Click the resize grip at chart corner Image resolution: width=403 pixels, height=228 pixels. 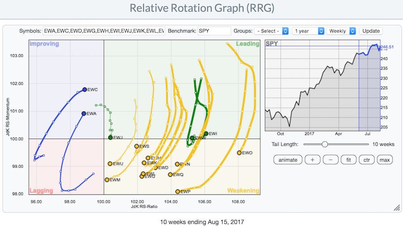click(397, 207)
